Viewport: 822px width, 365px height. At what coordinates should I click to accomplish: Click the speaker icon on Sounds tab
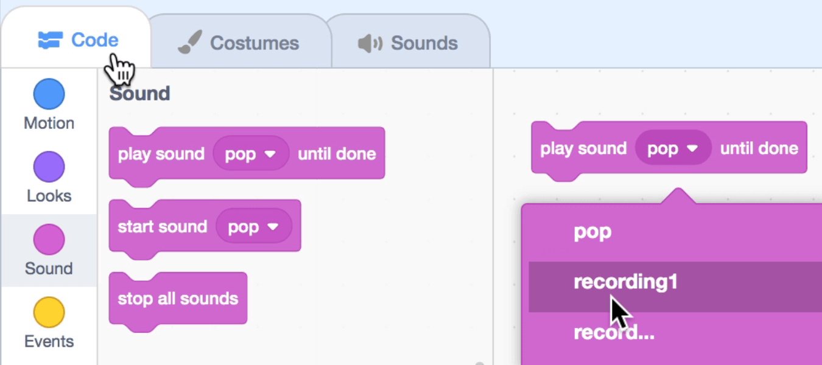[370, 43]
